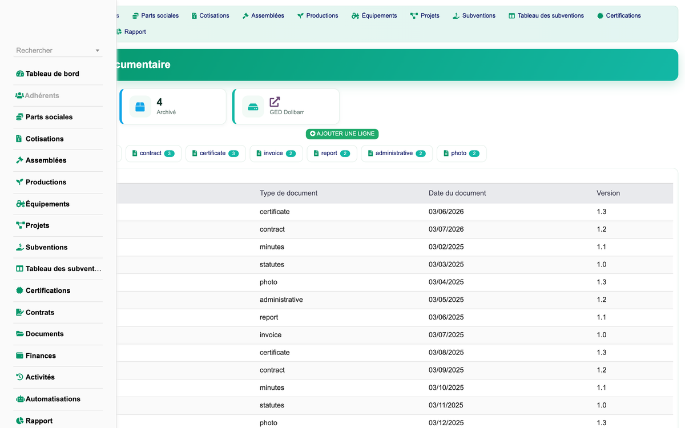Open the Rechercher dropdown arrow
This screenshot has height=428, width=685.
pos(98,51)
